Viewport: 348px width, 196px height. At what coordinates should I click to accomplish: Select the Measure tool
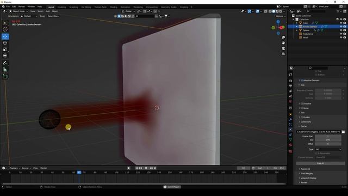click(5, 70)
